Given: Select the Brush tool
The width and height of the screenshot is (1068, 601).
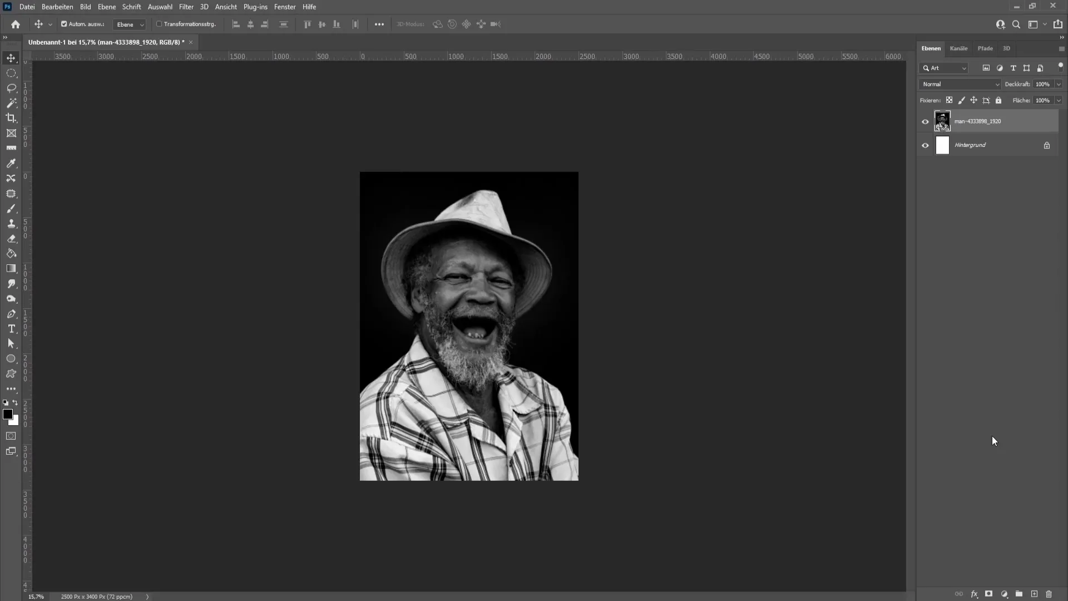Looking at the screenshot, I should (x=11, y=208).
